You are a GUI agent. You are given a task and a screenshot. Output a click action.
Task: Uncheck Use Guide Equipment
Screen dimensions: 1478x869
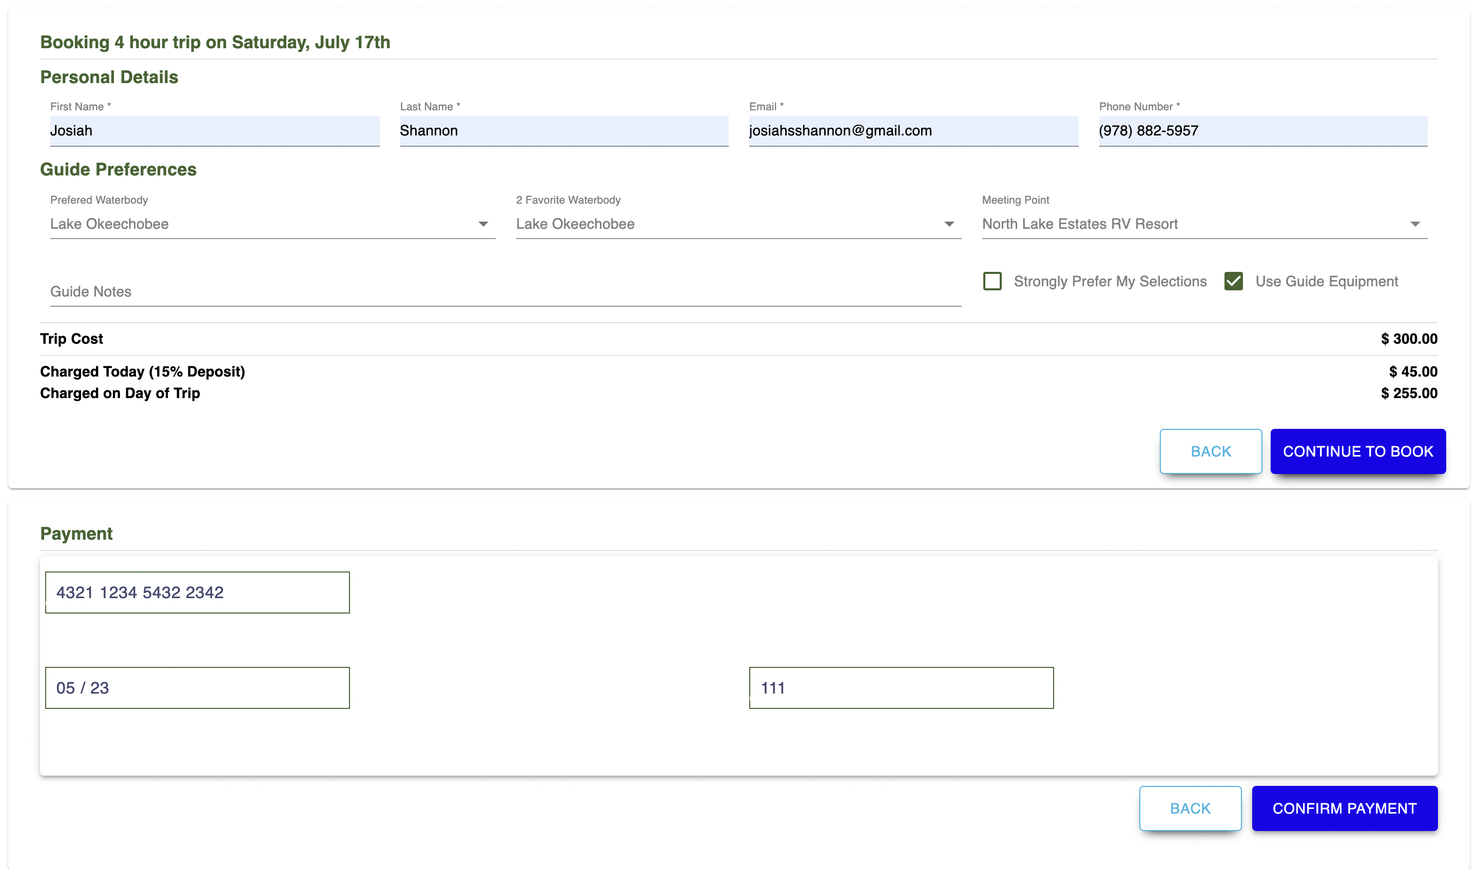pos(1234,282)
